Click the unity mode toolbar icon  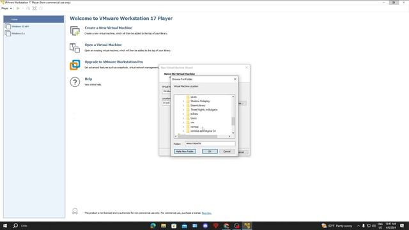pyautogui.click(x=41, y=8)
